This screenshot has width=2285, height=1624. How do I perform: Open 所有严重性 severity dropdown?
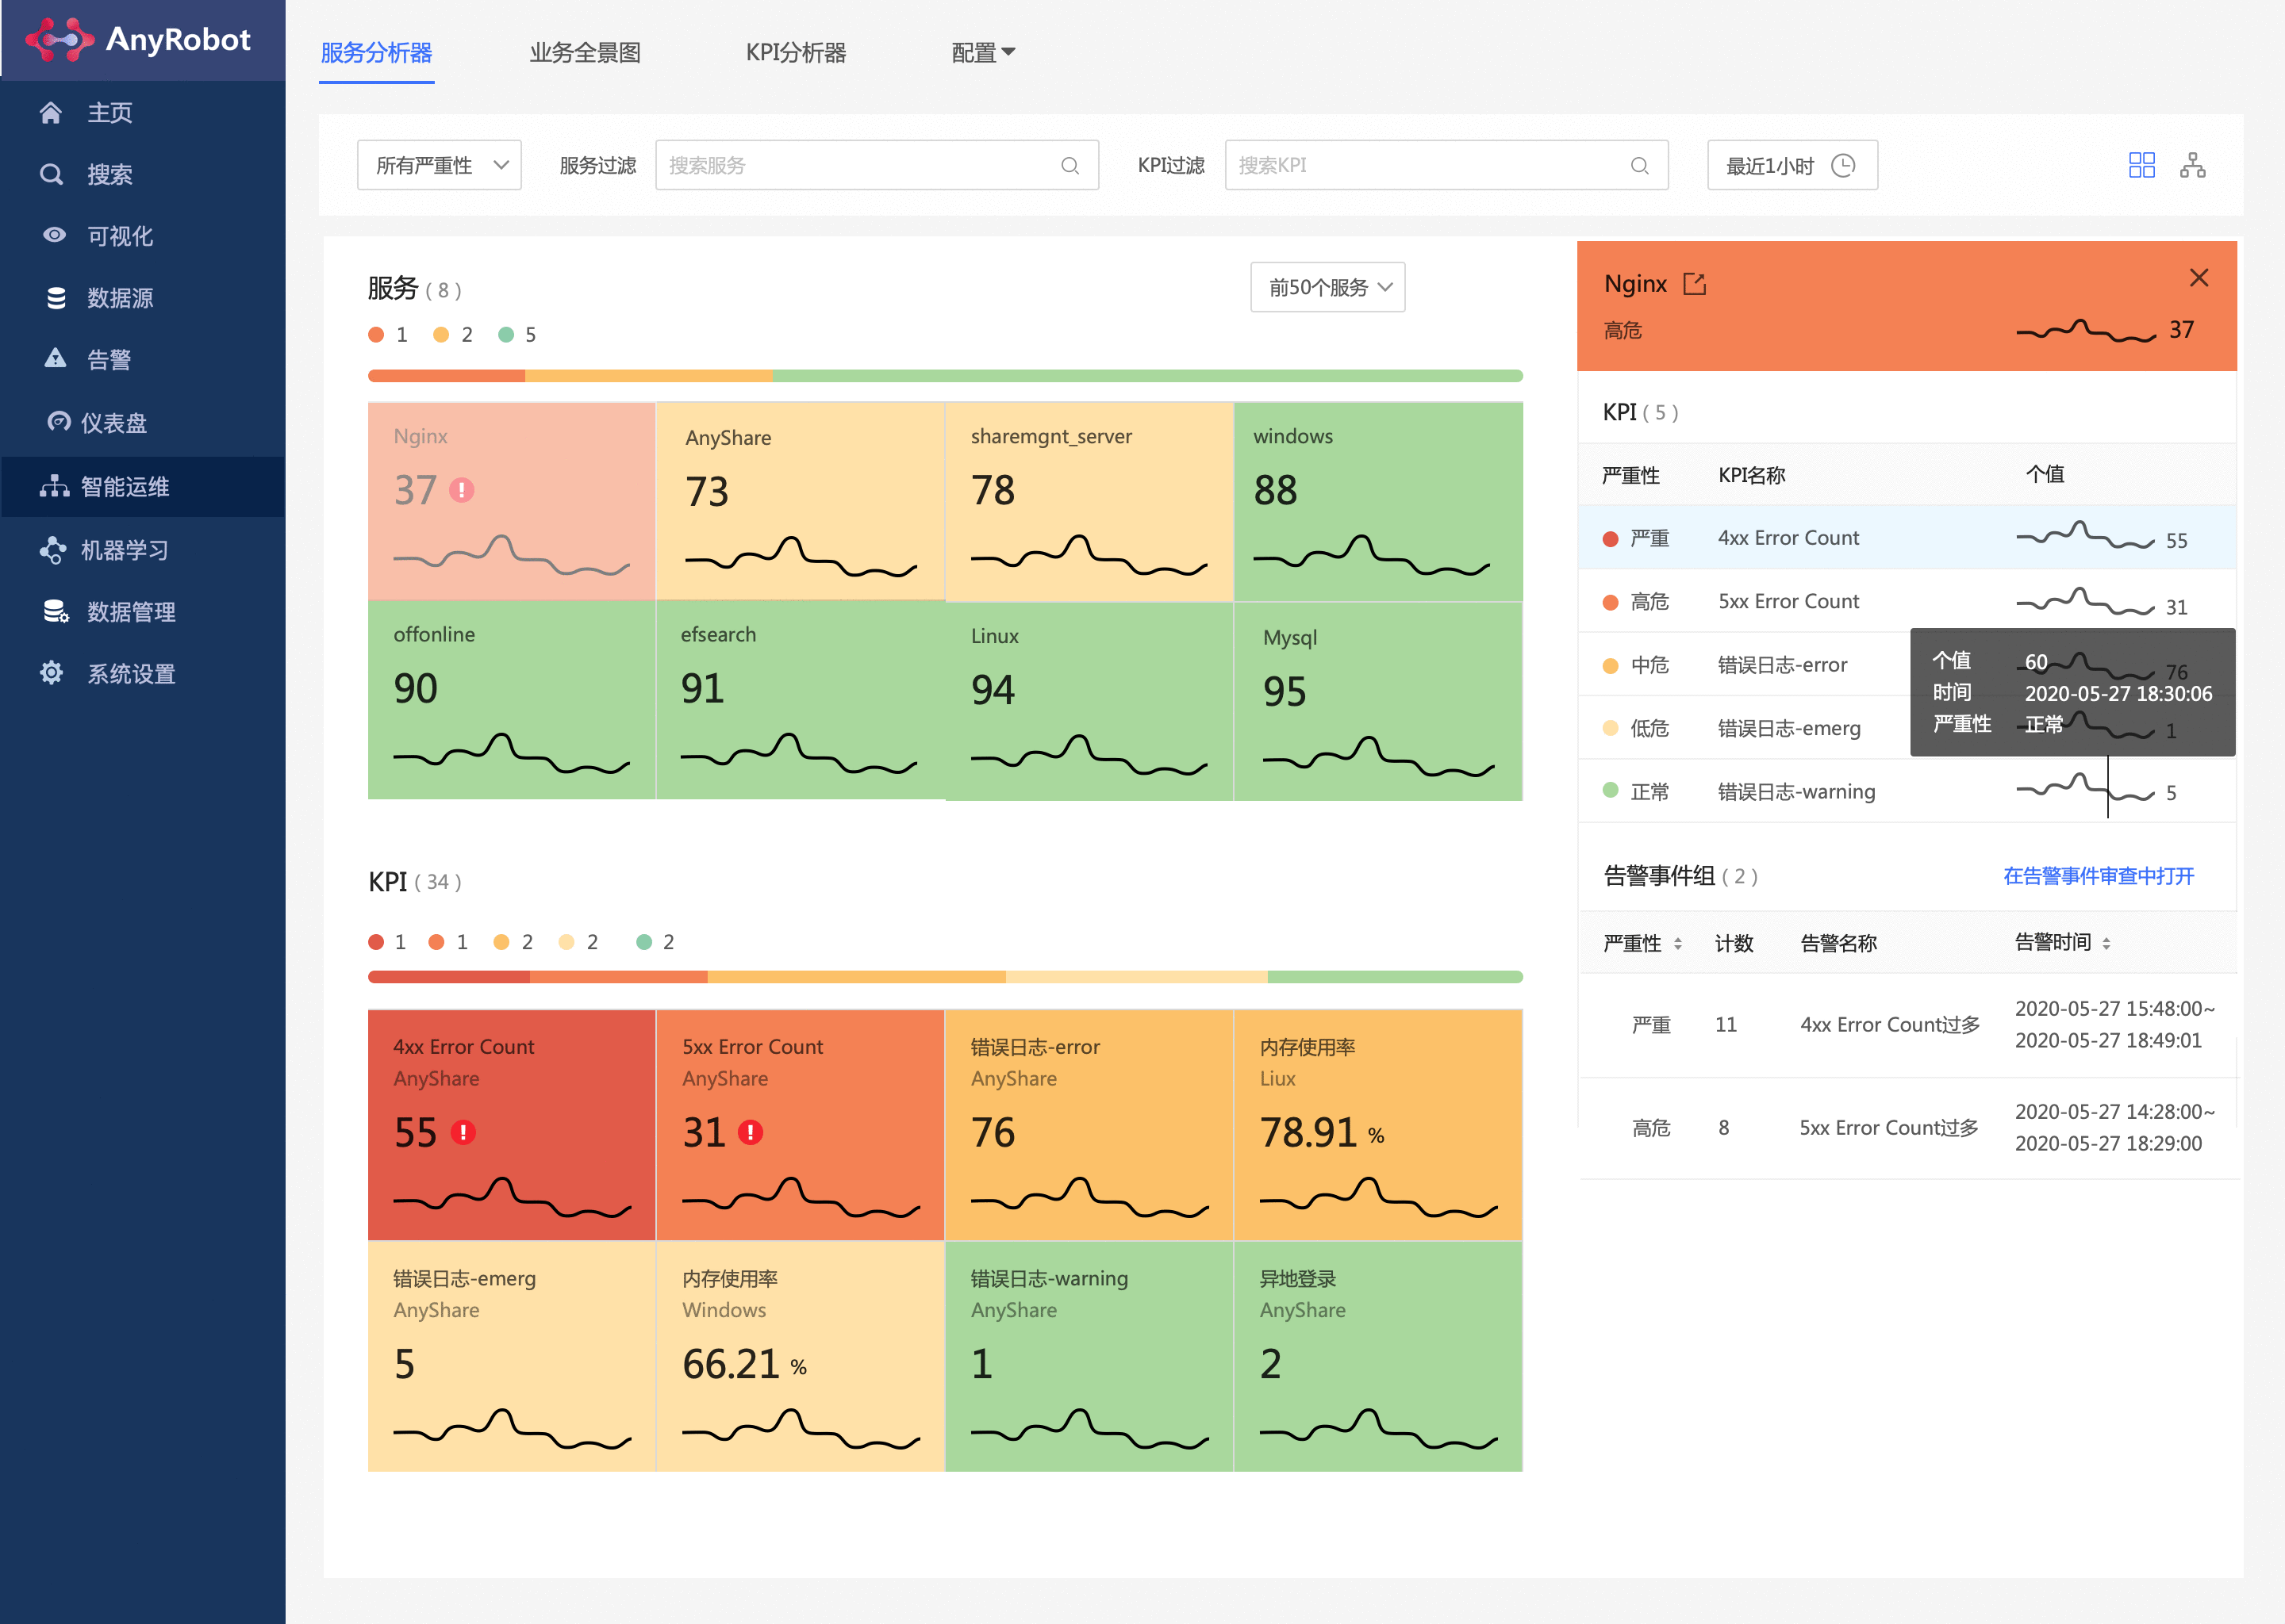[x=440, y=165]
